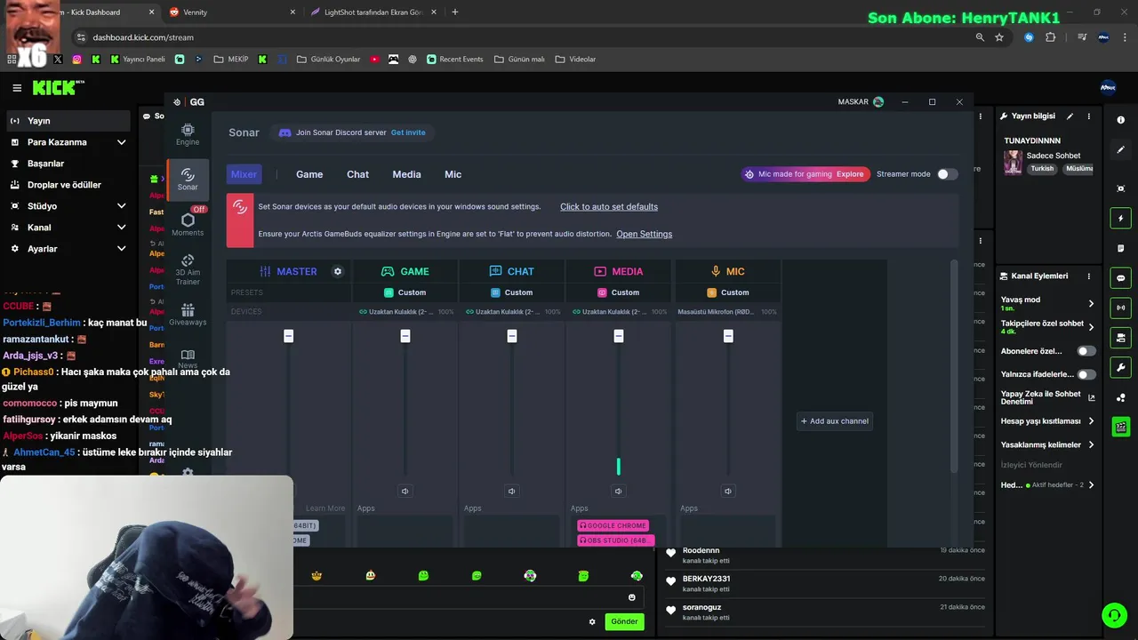Switch to the Mic tab in Sonar
The height and width of the screenshot is (640, 1138).
(x=453, y=174)
